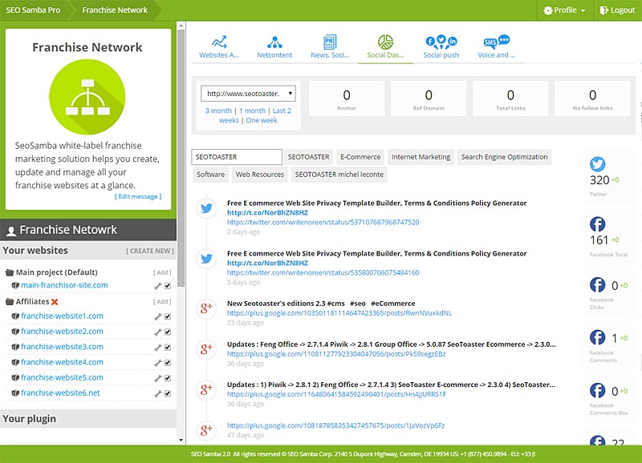This screenshot has width=642, height=463.
Task: Click Google+ icon of the 23 days ago post
Action: coord(206,308)
